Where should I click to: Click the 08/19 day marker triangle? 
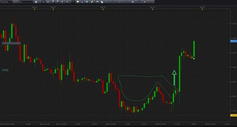pos(153,9)
